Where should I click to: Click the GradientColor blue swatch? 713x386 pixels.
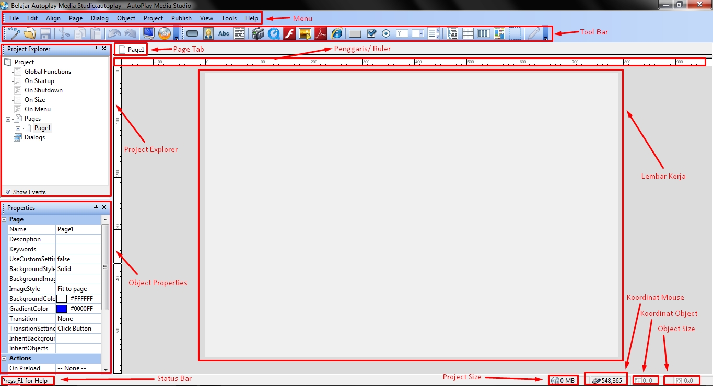tap(62, 309)
